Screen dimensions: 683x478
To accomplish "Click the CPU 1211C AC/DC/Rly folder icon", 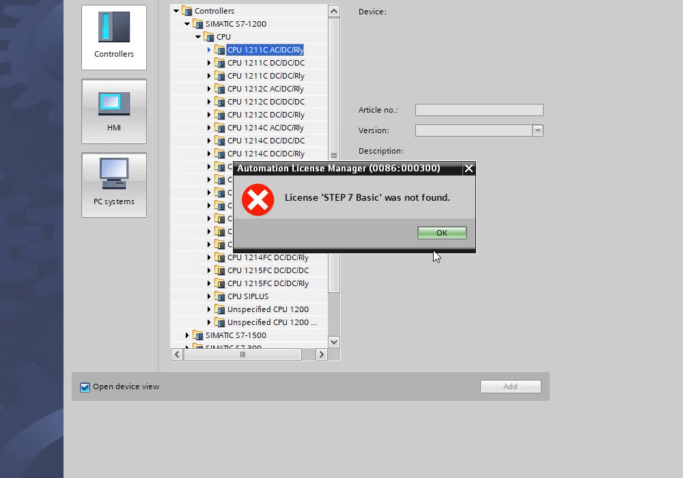I will coord(220,49).
